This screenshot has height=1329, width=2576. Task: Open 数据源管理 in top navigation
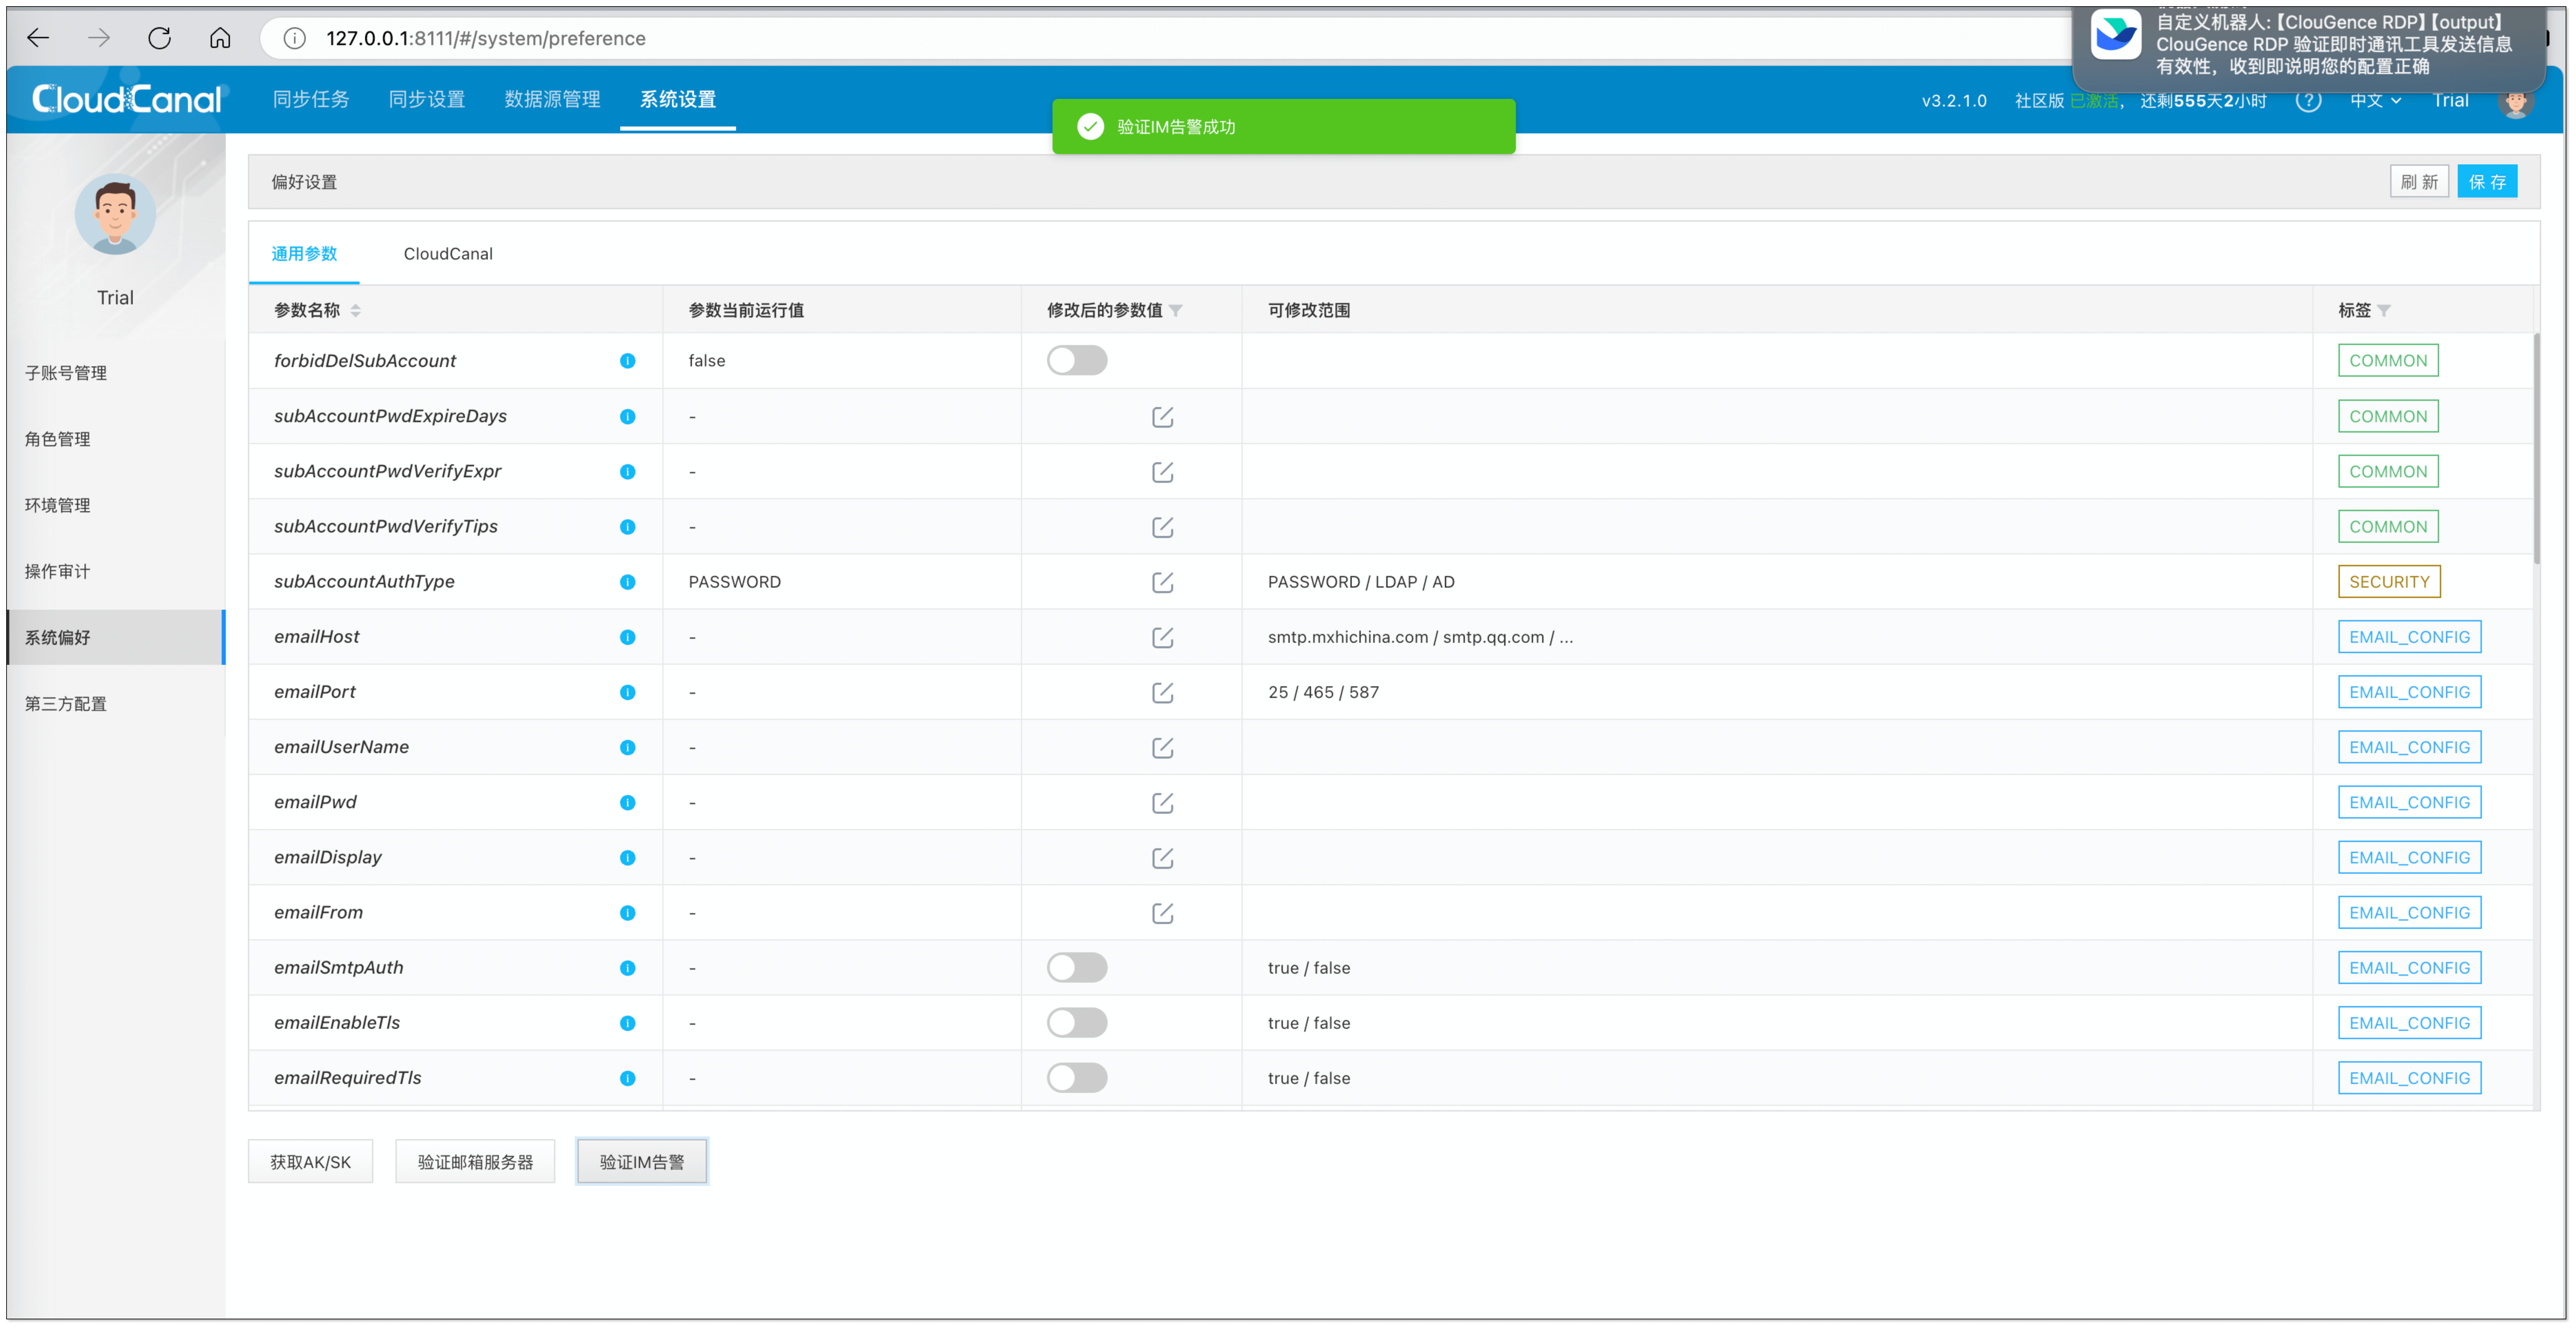pyautogui.click(x=552, y=99)
